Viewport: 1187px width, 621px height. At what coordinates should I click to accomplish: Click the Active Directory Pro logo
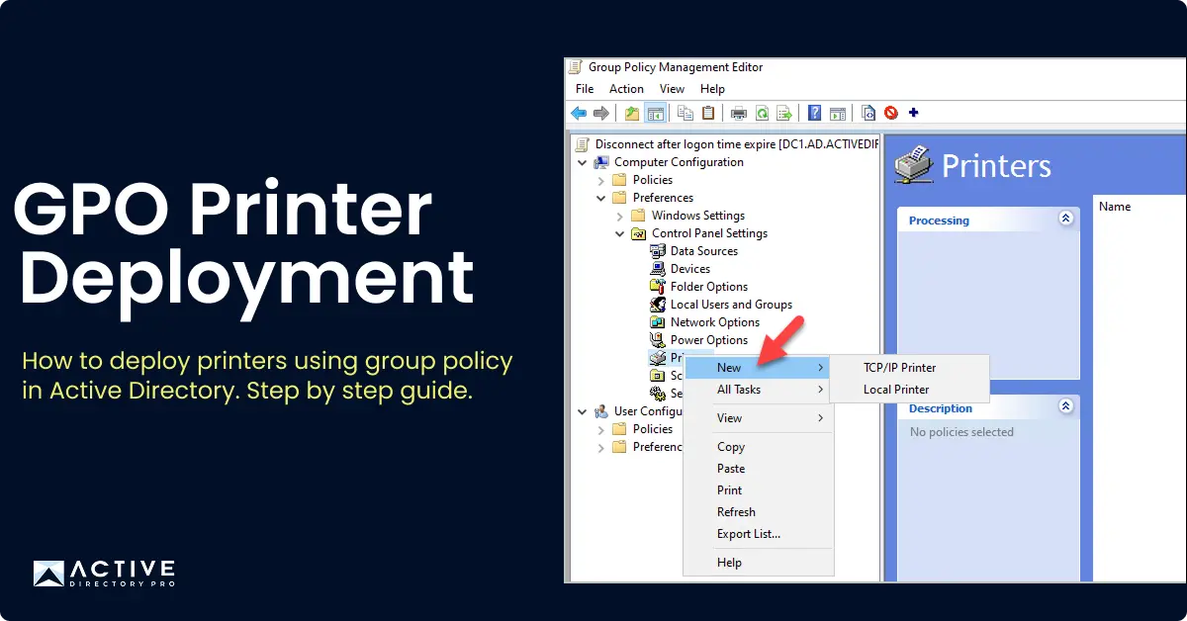[x=104, y=574]
